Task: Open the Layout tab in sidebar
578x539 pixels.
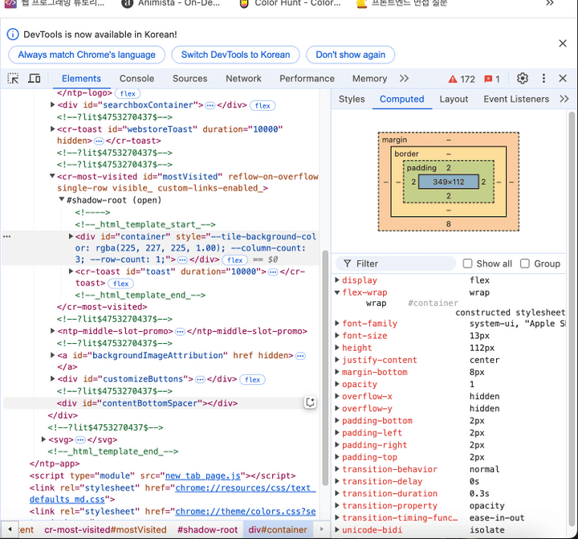Action: [454, 99]
